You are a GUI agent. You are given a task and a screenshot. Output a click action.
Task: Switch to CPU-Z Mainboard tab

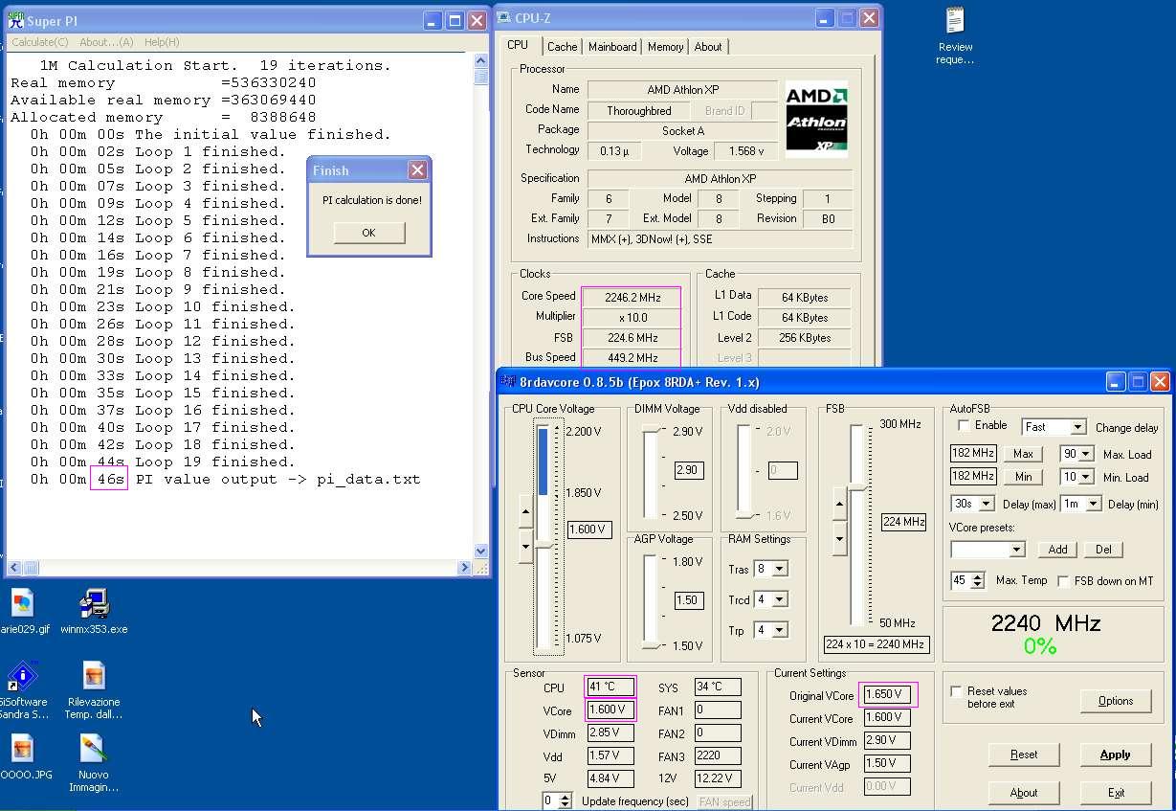pos(612,47)
